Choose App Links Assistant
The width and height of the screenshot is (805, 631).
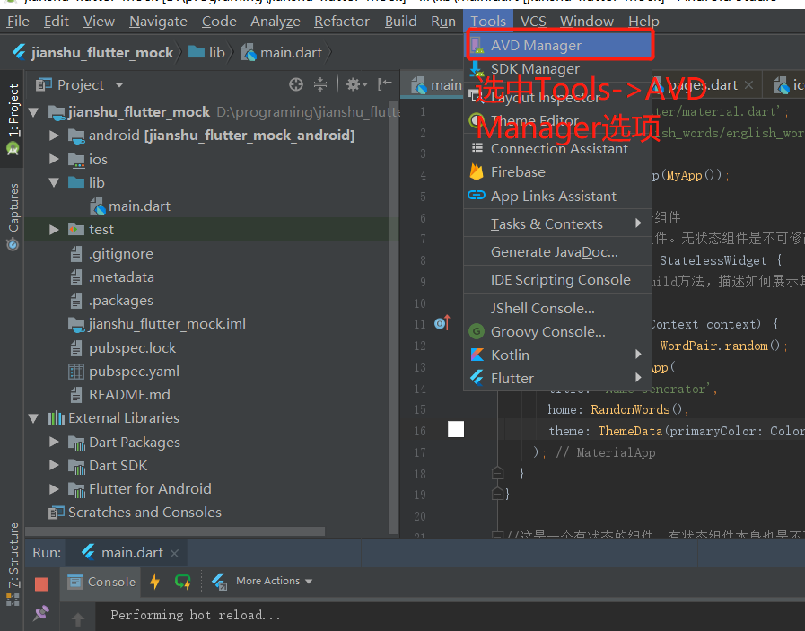[558, 197]
